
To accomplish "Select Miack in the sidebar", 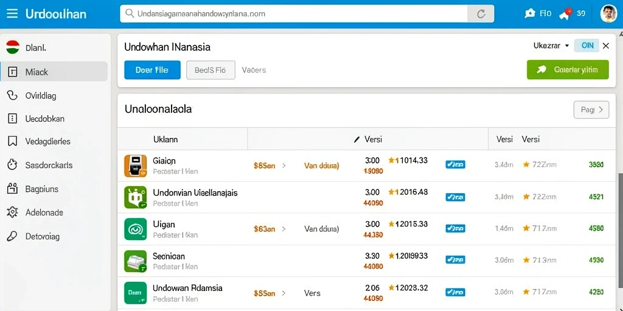I will (x=54, y=72).
